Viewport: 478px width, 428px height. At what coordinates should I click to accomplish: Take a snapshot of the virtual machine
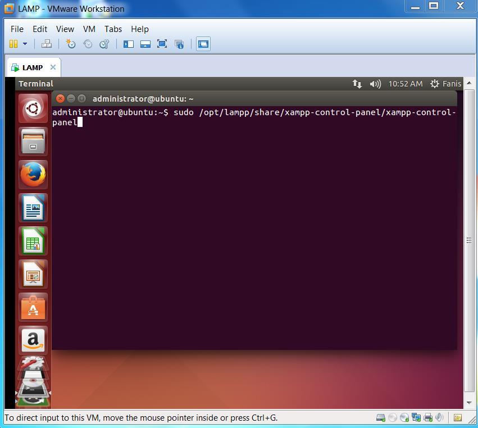[70, 44]
